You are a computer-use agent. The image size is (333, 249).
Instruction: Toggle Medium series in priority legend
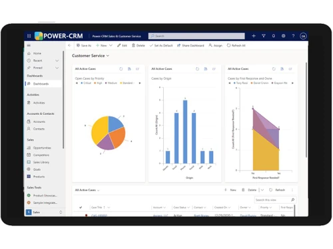[111, 83]
